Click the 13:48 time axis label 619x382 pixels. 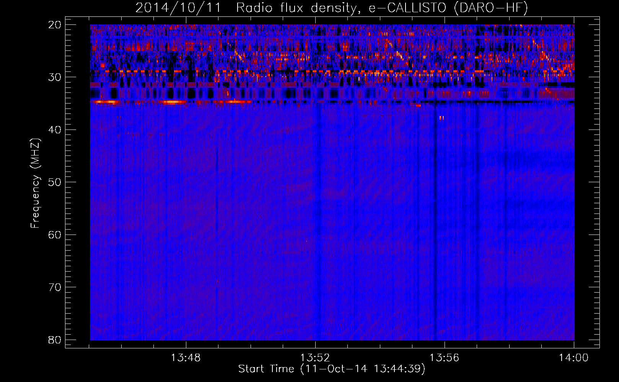pyautogui.click(x=186, y=358)
